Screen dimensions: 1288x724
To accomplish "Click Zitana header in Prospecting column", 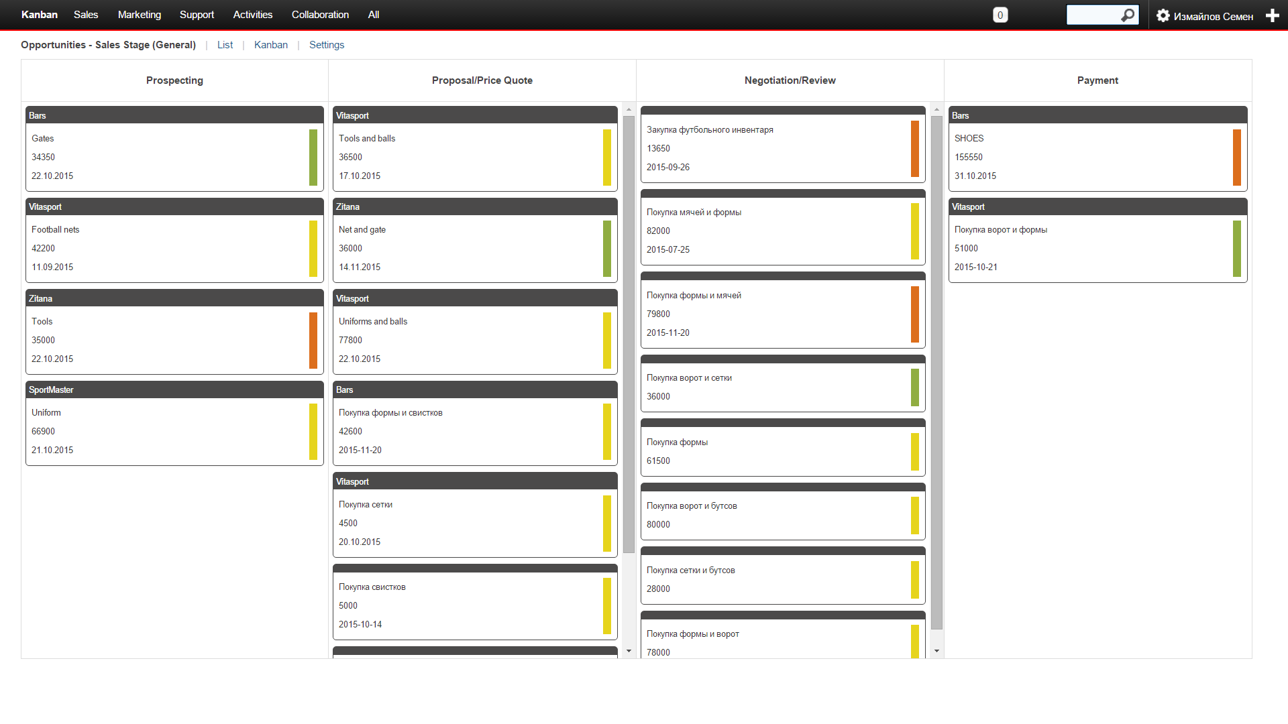I will point(174,298).
